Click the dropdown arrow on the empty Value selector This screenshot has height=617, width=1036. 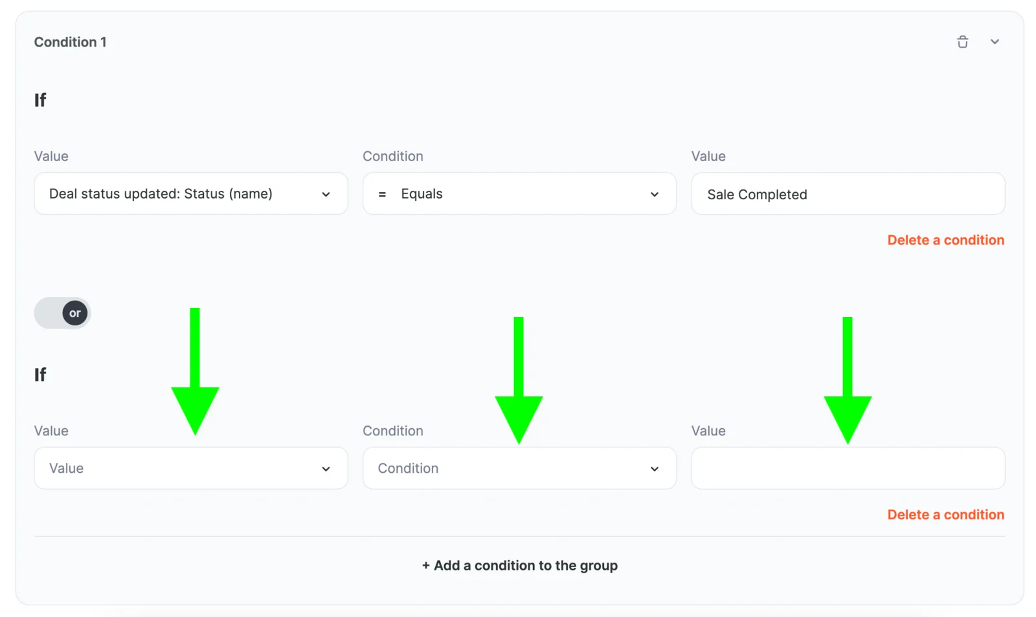326,468
